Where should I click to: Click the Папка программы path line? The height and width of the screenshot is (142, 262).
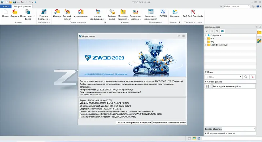(108, 117)
